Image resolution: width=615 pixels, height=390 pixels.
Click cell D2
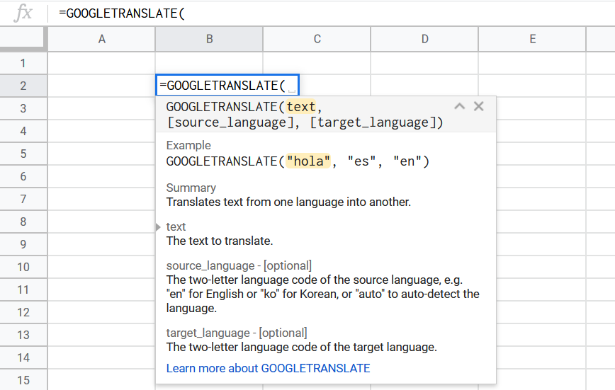tap(424, 86)
